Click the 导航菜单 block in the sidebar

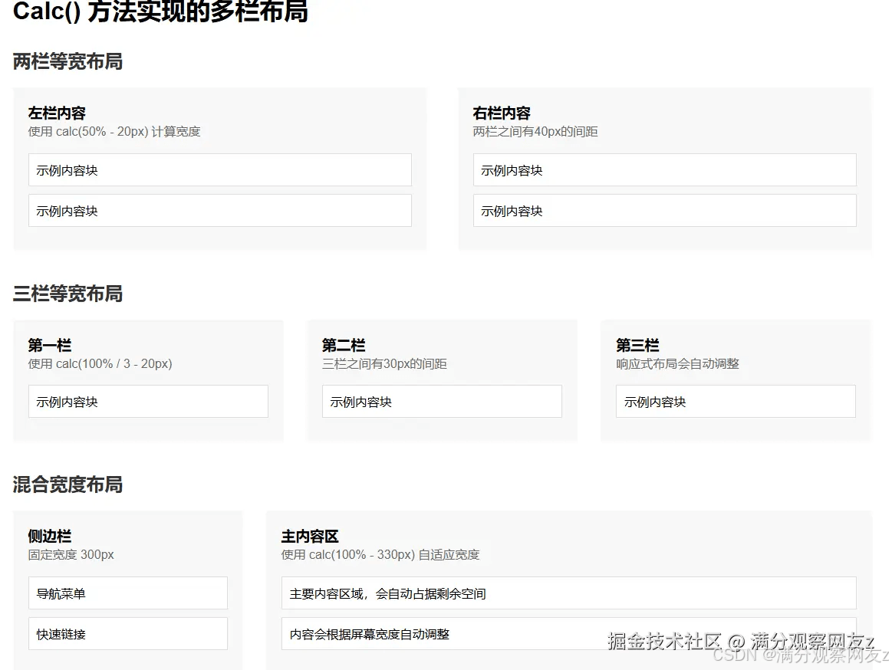[128, 593]
